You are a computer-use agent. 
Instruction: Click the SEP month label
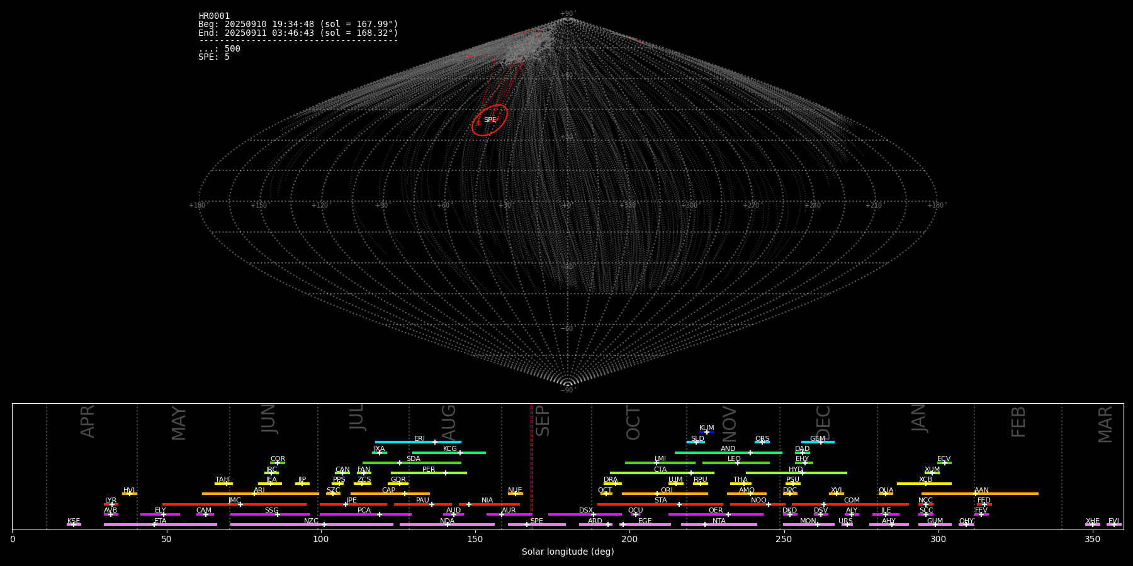[x=543, y=421]
